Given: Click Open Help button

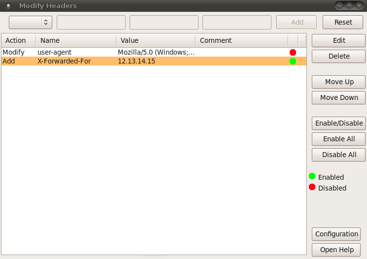Looking at the screenshot, I should coord(336,250).
